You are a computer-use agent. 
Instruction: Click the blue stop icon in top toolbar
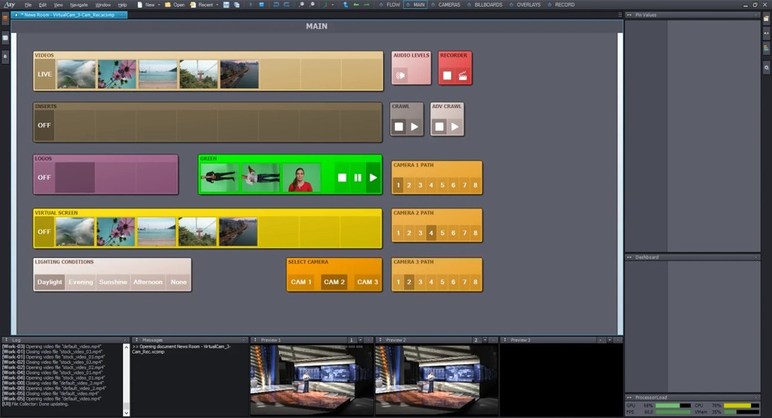click(x=261, y=4)
